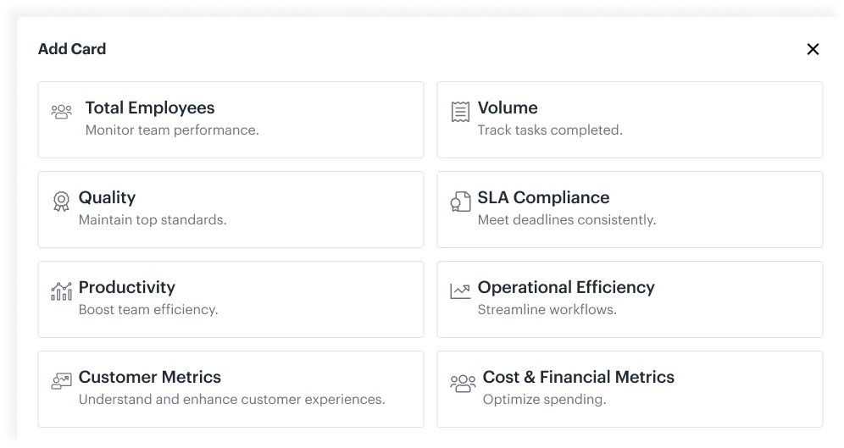The image size is (844, 448).
Task: Select the Productivity card title
Action: tap(127, 287)
